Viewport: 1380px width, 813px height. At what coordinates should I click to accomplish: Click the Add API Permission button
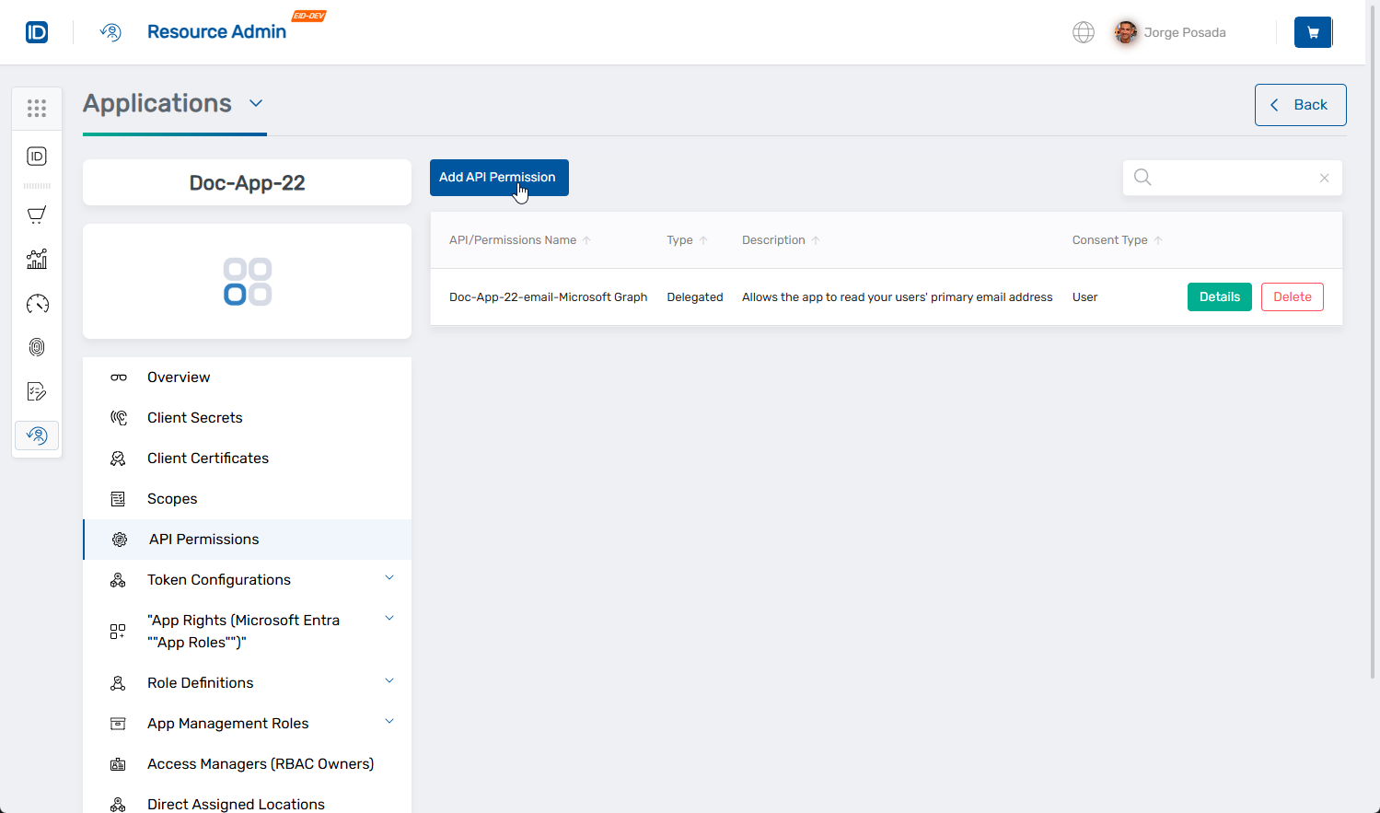498,177
